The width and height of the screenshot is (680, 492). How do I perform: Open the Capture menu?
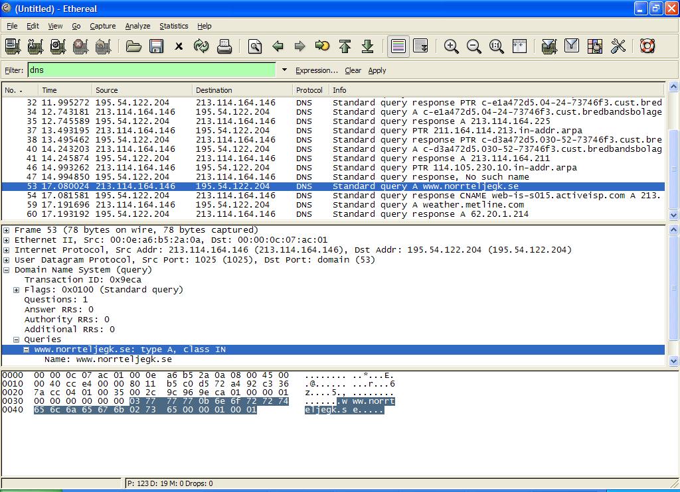[103, 26]
